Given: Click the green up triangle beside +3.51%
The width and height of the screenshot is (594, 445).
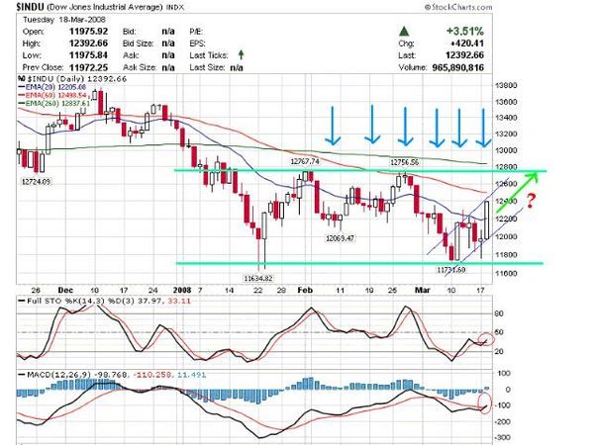Looking at the screenshot, I should 405,31.
